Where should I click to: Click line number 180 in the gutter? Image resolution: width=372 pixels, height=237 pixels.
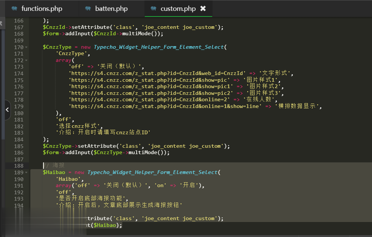point(18,113)
